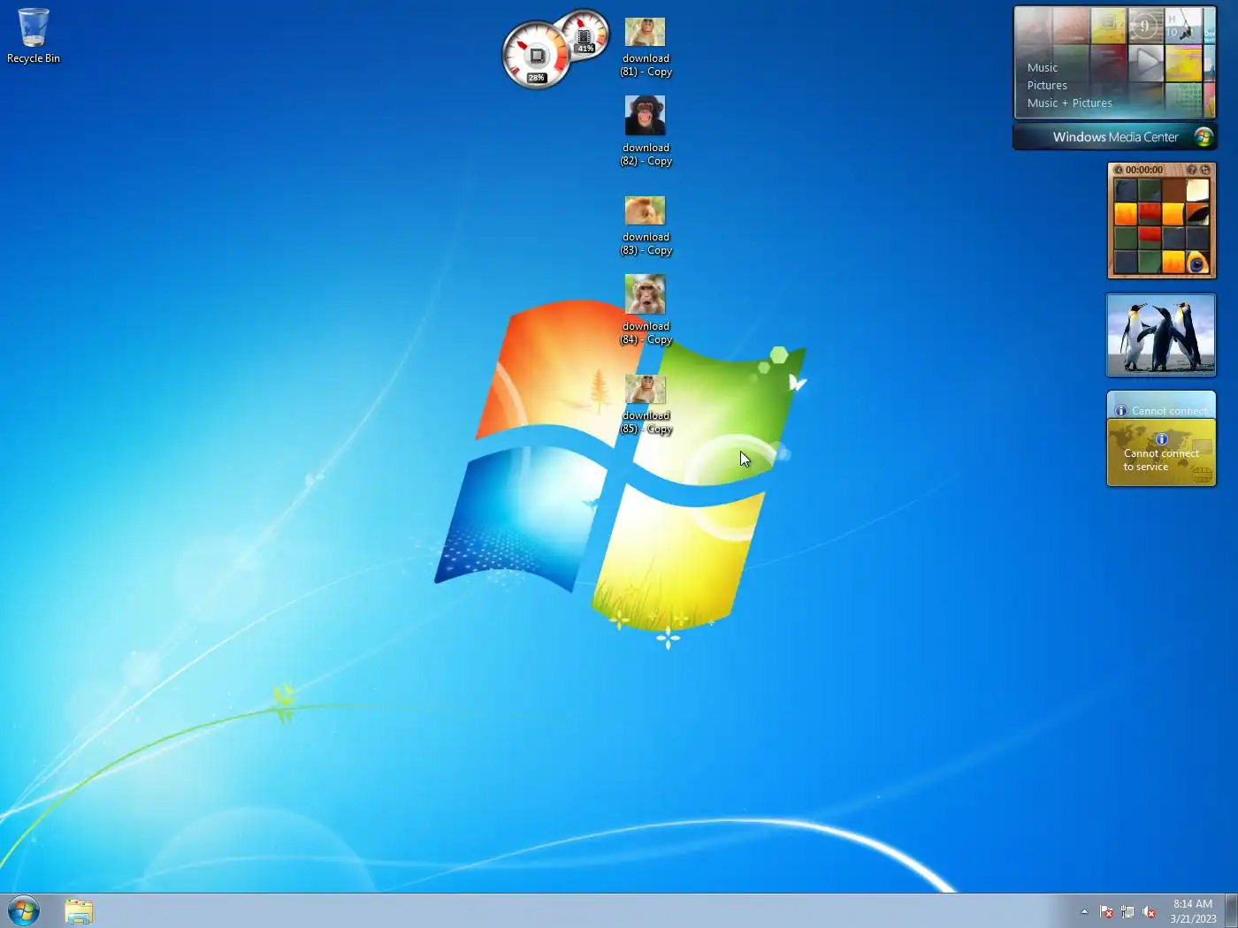1238x928 pixels.
Task: Open Pictures in the Media Center gadget
Action: point(1047,85)
